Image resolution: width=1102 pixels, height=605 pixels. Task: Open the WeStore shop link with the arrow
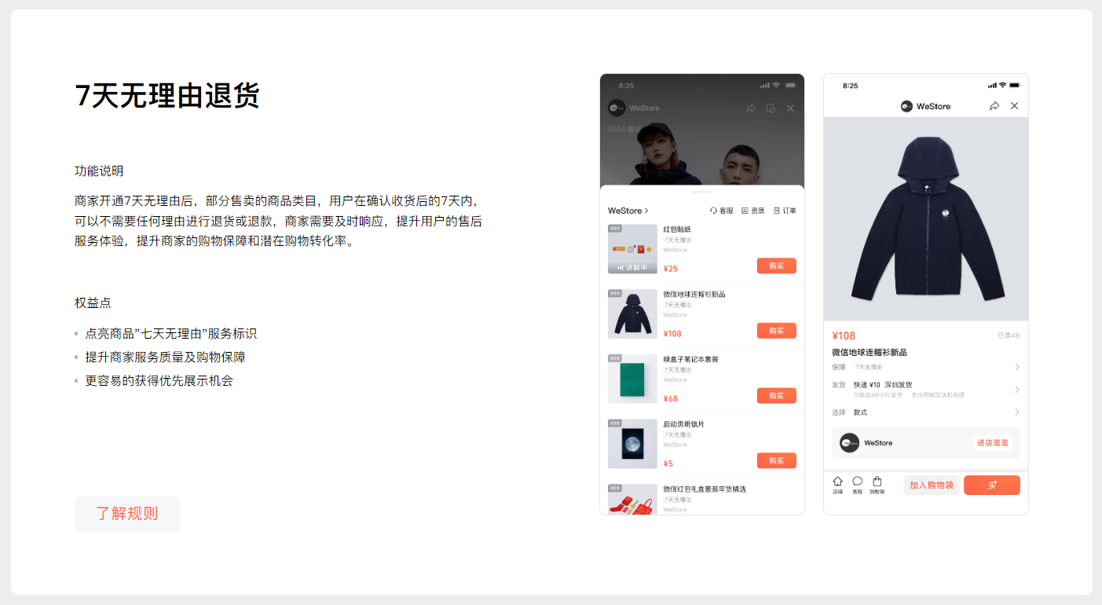(628, 211)
